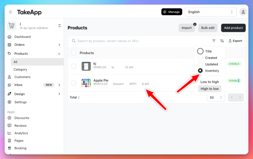The image size is (253, 159).
Task: Click VISIBLE badge for Apple Pie
Action: coord(234,81)
